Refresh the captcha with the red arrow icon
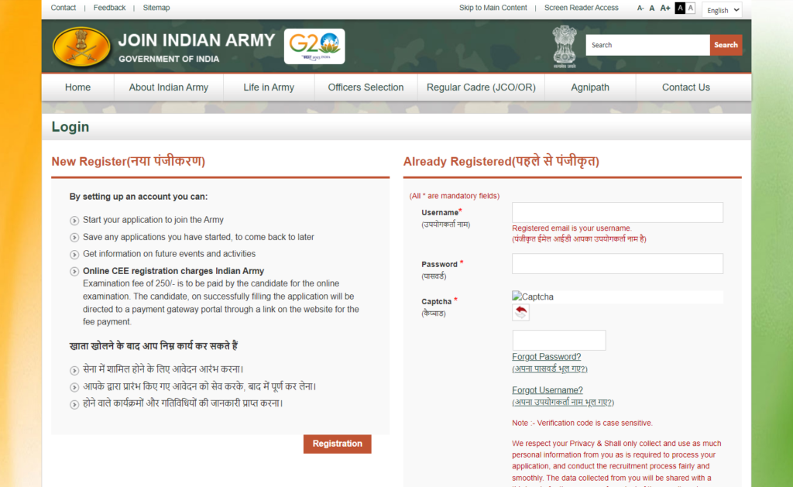Viewport: 793px width, 487px height. (x=520, y=312)
